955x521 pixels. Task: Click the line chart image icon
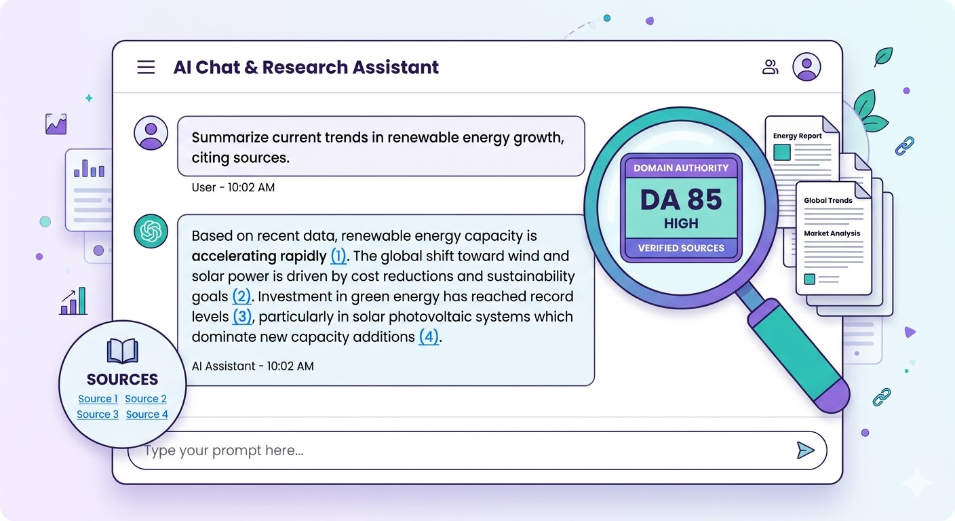point(56,123)
